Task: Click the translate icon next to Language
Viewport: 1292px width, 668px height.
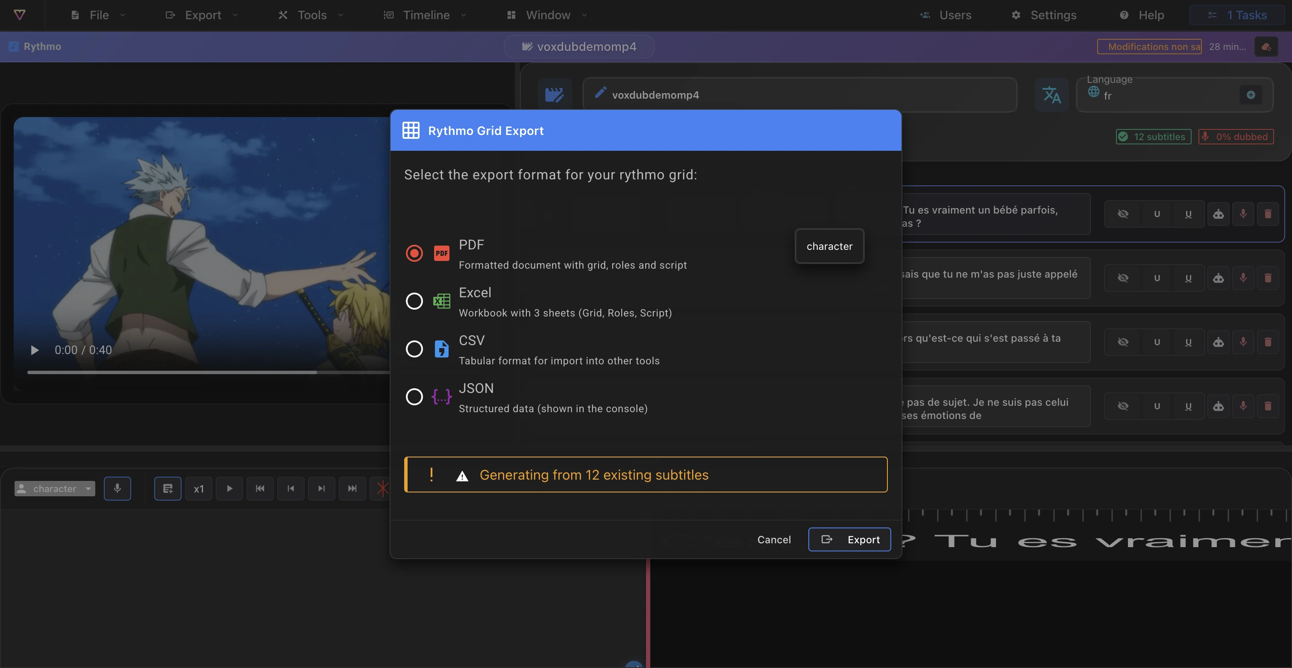Action: click(1052, 95)
